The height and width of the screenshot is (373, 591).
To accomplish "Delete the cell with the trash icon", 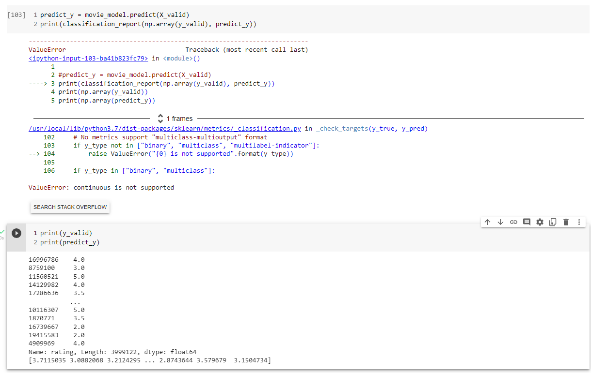I will (566, 222).
